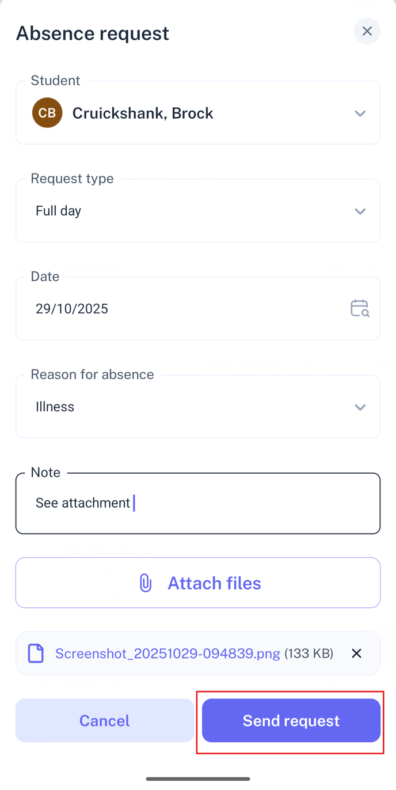Expand the Student selection dropdown

tap(360, 112)
